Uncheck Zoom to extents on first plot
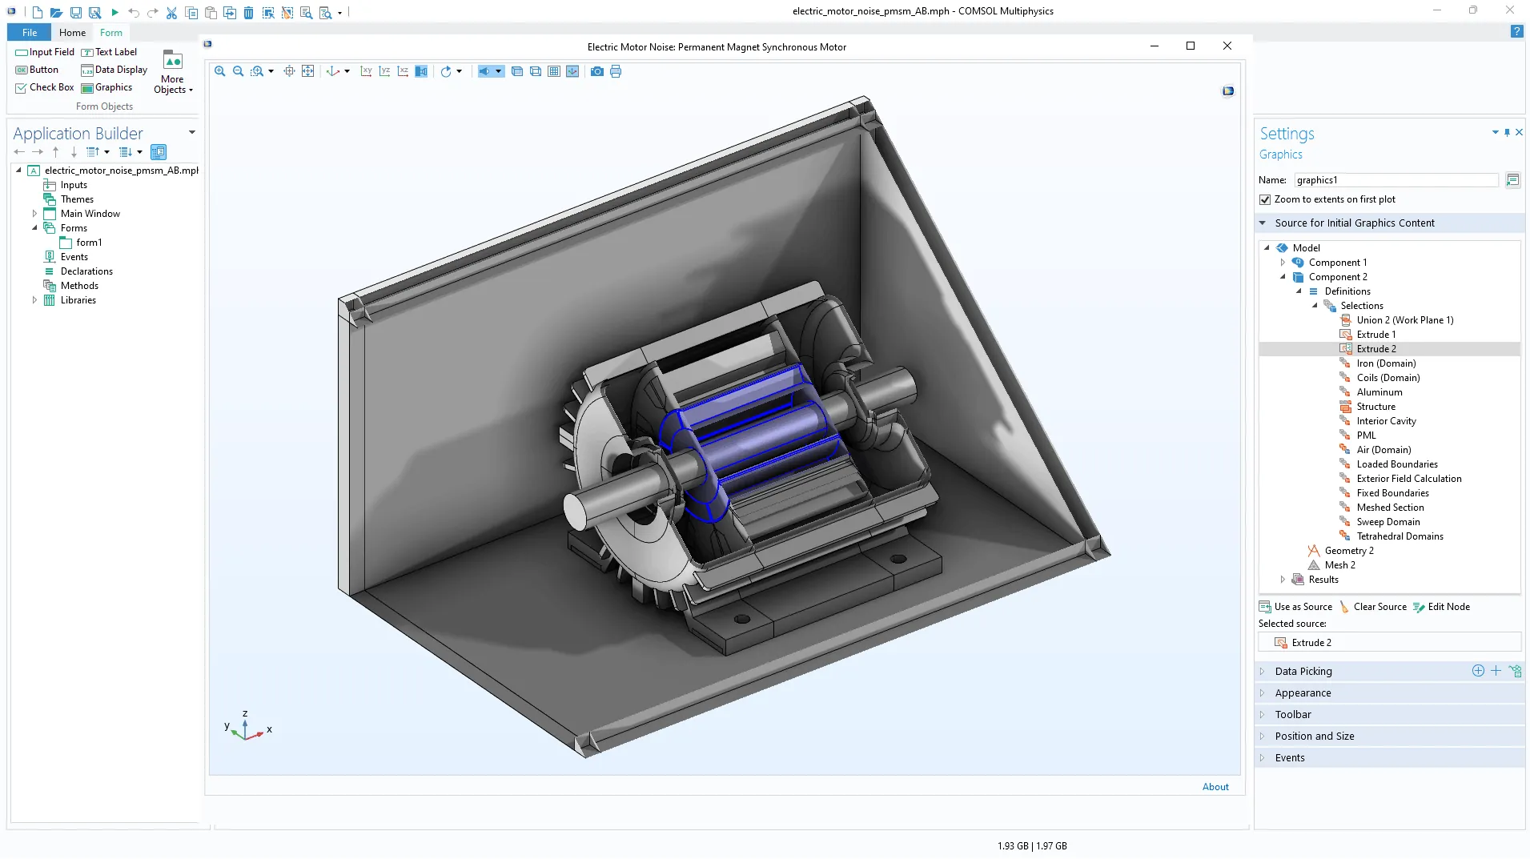The image size is (1530, 859). [1265, 199]
